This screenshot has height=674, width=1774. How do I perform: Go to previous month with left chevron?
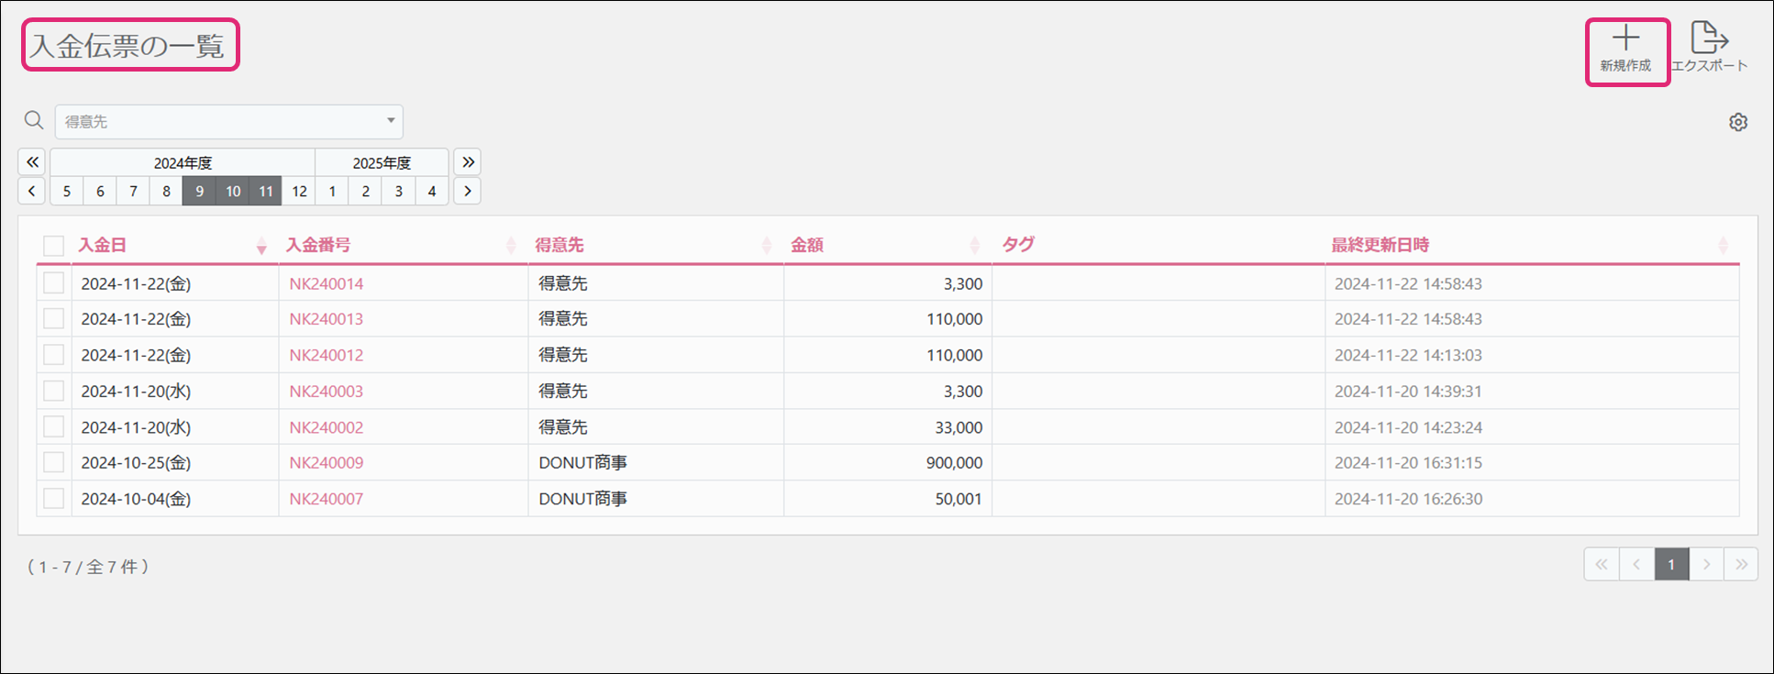coord(32,191)
